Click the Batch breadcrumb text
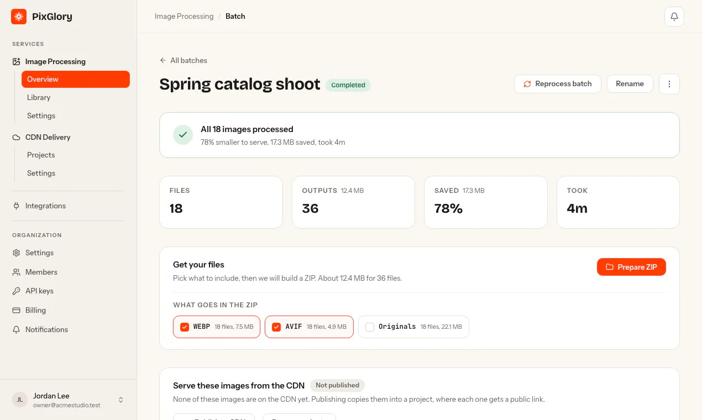The width and height of the screenshot is (702, 420). [235, 16]
